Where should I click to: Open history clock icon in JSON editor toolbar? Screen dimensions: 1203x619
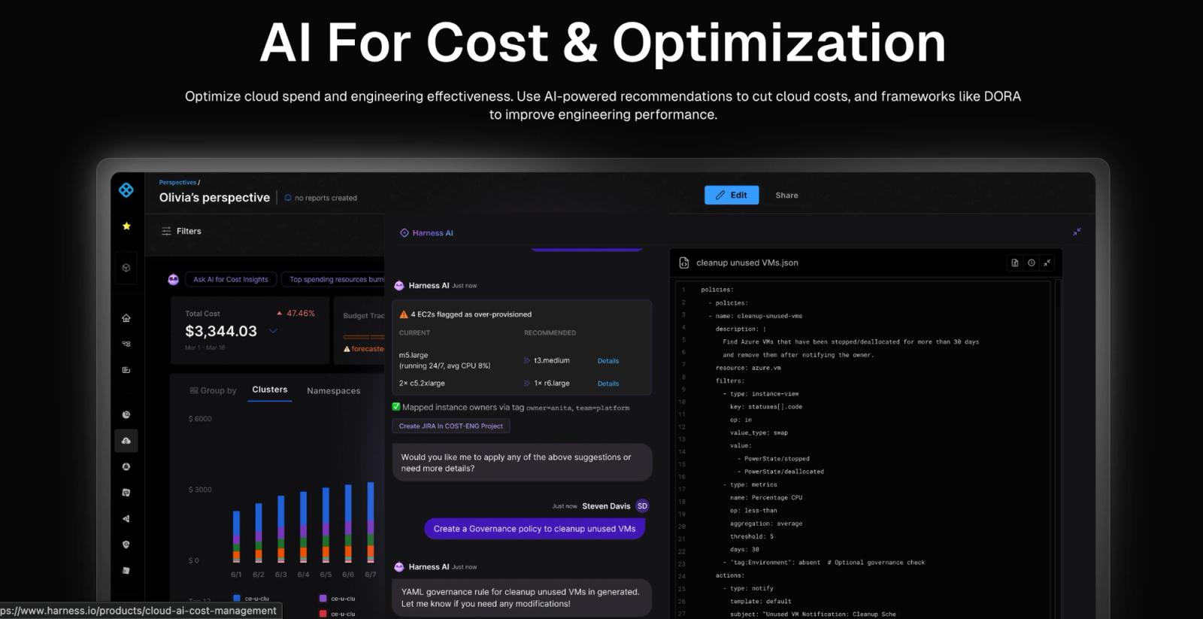(x=1032, y=262)
